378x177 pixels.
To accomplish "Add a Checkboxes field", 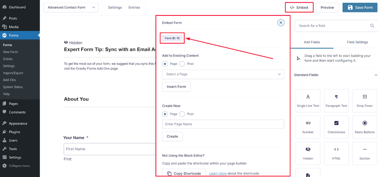I will pos(336,128).
